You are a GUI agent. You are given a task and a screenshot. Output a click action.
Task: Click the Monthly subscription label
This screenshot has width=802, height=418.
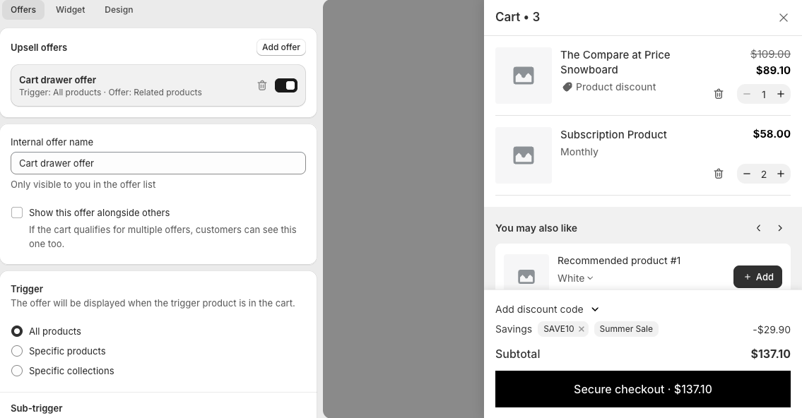(579, 152)
